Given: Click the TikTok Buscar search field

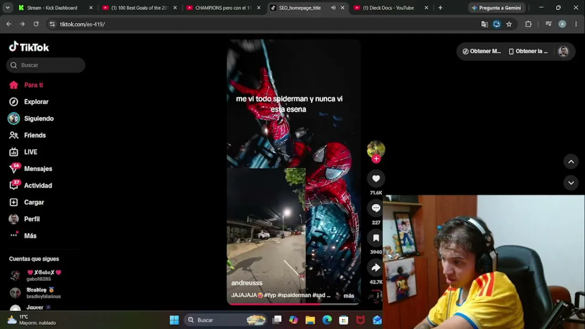Looking at the screenshot, I should tap(46, 65).
